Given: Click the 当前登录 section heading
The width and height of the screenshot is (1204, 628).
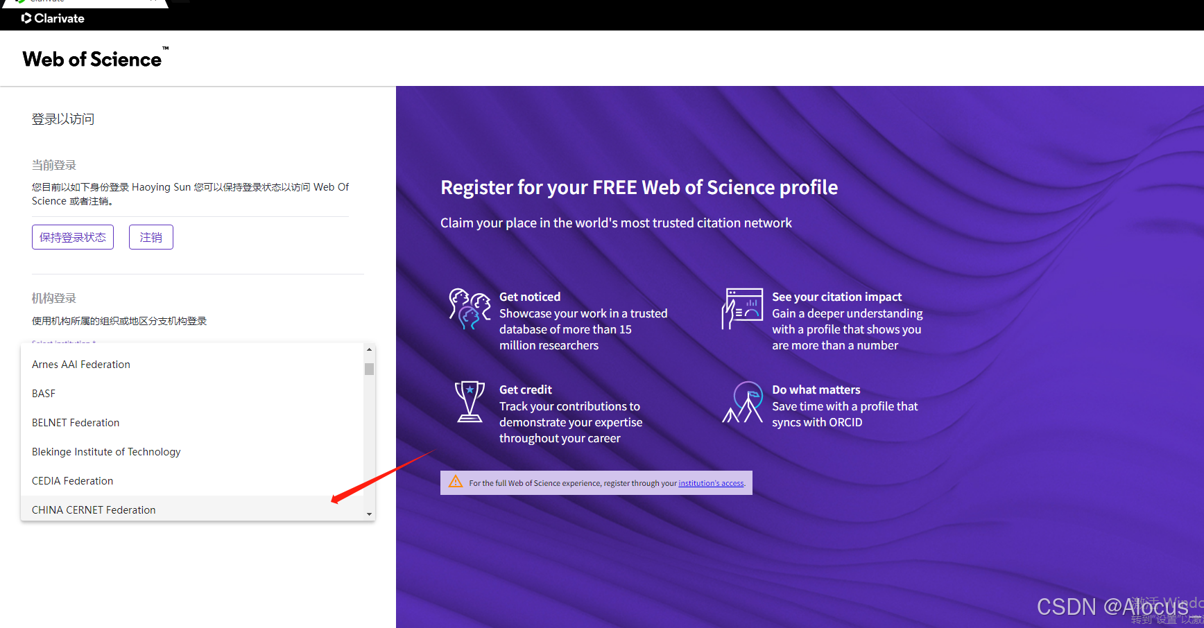Looking at the screenshot, I should click(54, 165).
